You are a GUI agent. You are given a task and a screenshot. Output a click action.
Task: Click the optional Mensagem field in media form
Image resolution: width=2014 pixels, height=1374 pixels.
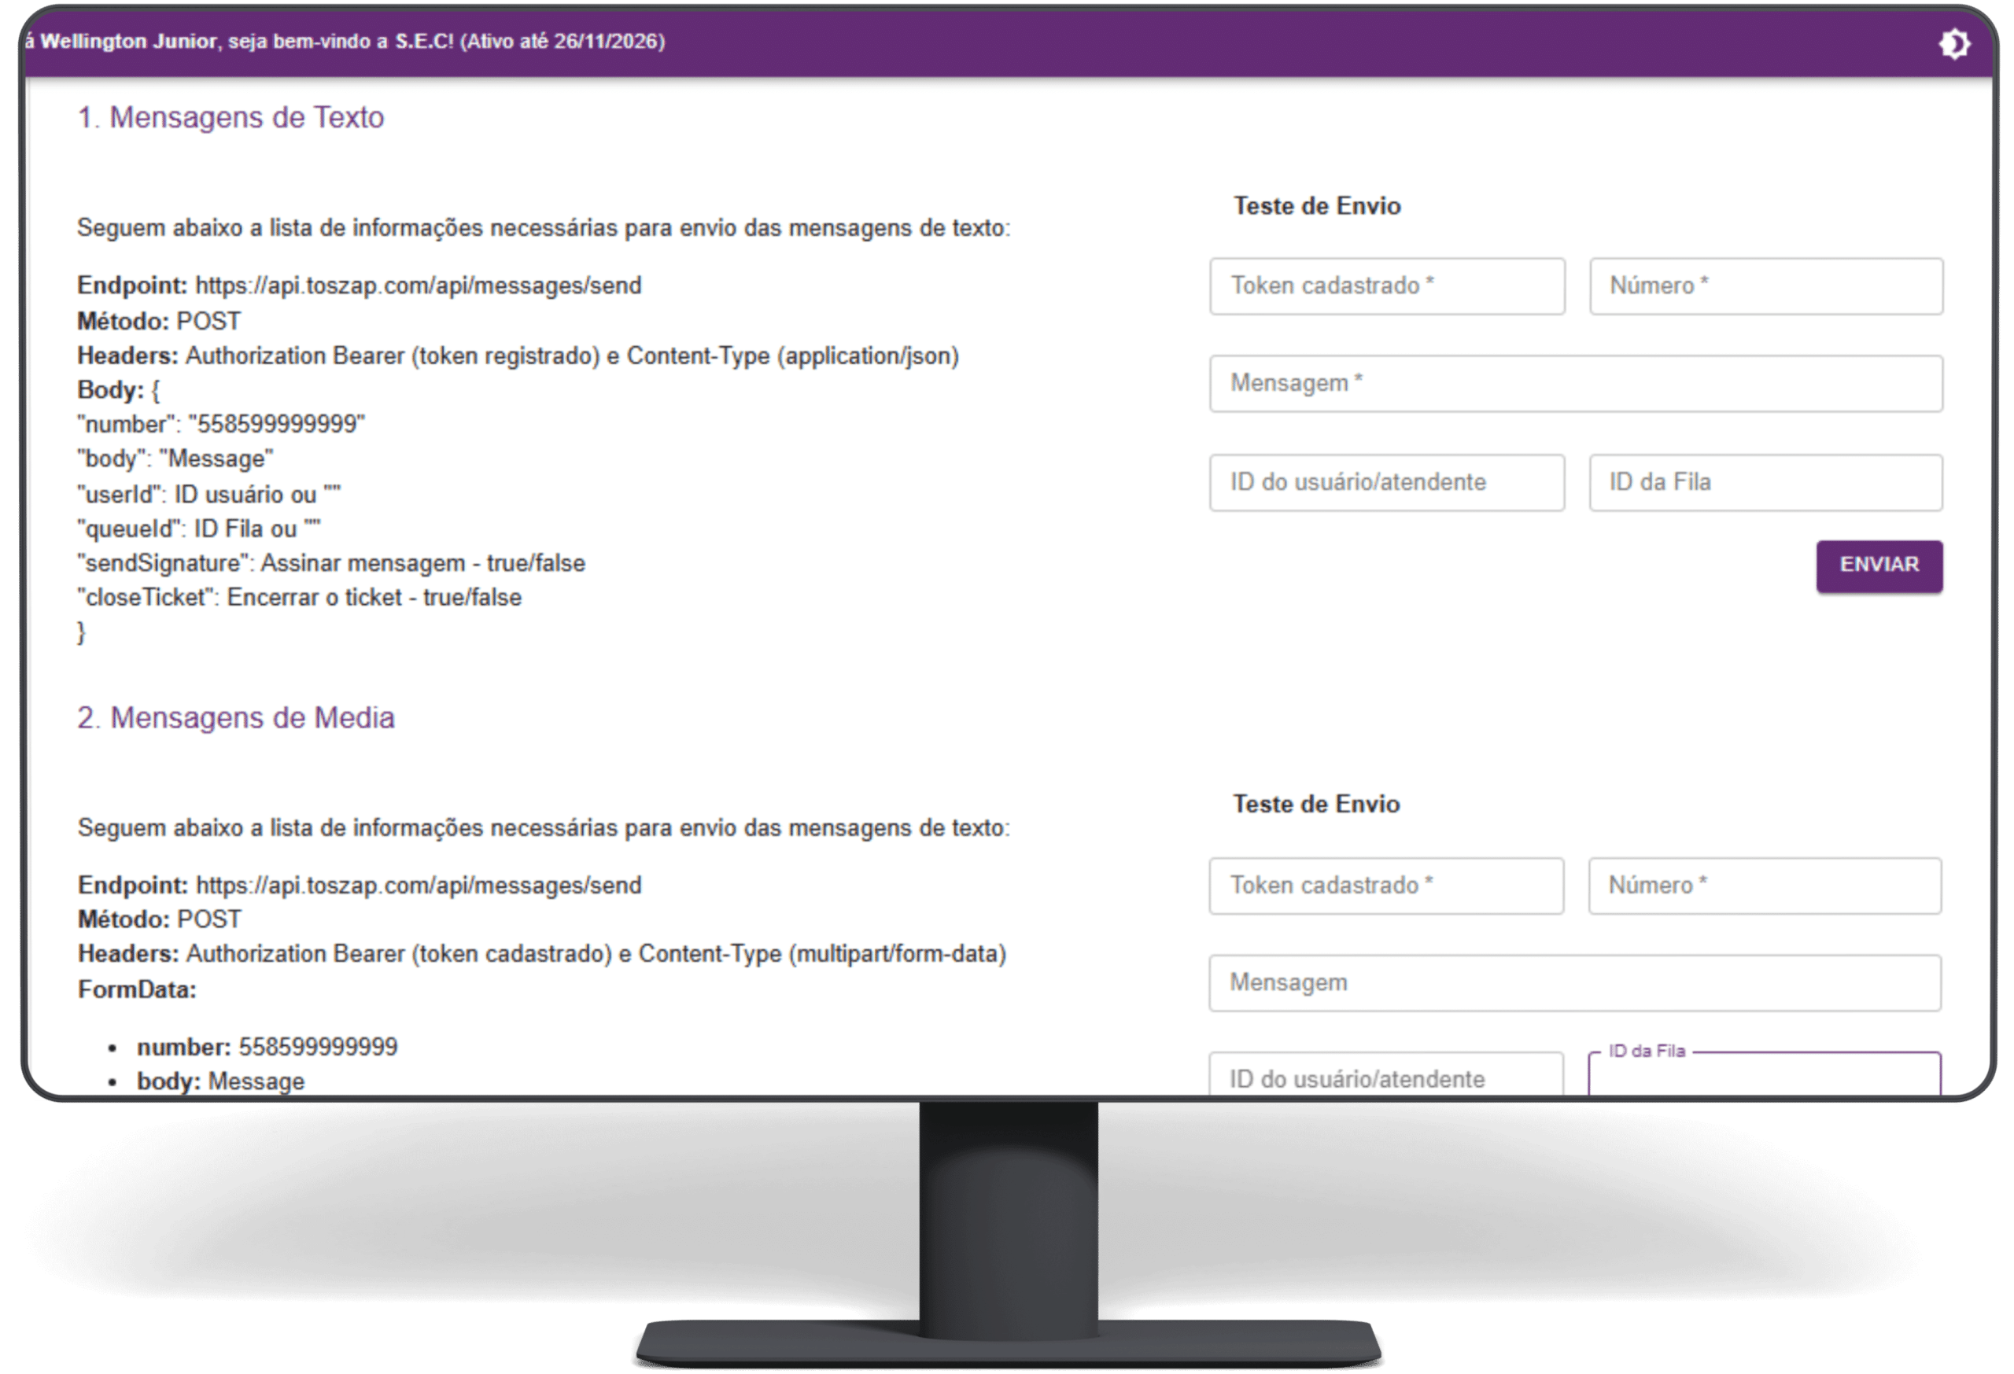coord(1575,982)
